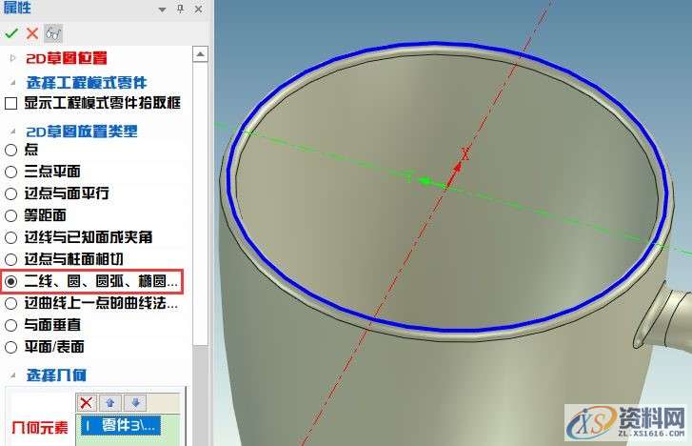Click the red X axis arrow handle
The width and height of the screenshot is (692, 446).
(x=458, y=167)
